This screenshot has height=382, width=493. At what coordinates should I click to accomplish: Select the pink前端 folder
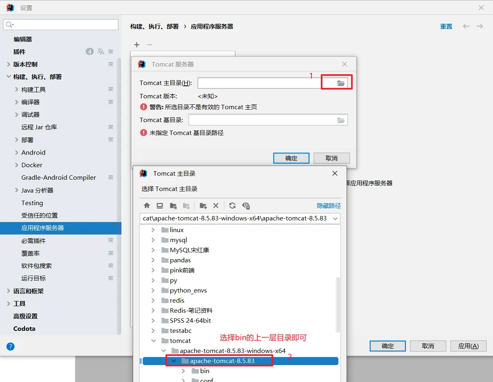182,270
